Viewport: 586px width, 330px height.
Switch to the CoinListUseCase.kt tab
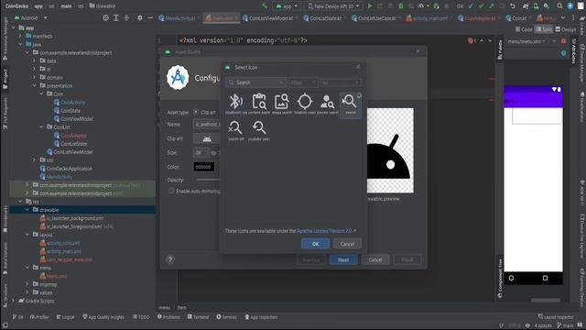pos(376,18)
